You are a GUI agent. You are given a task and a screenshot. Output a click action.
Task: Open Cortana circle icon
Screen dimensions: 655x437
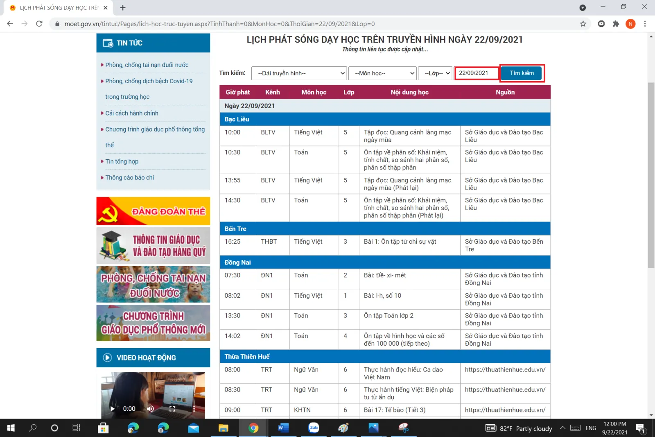(54, 428)
